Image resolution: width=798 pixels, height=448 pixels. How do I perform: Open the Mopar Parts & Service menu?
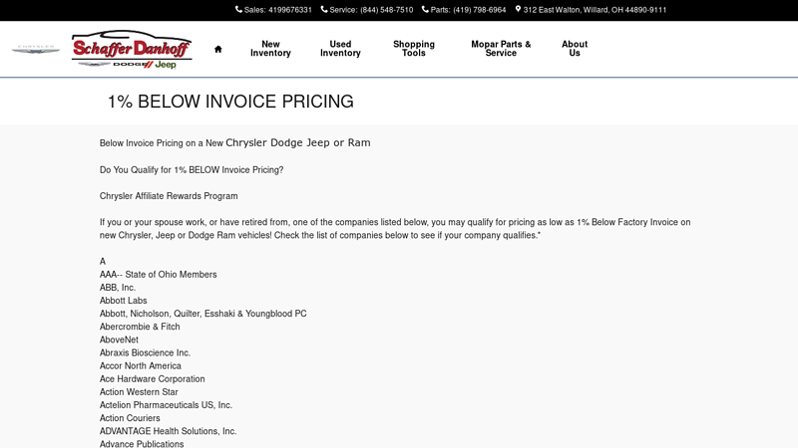(x=501, y=49)
